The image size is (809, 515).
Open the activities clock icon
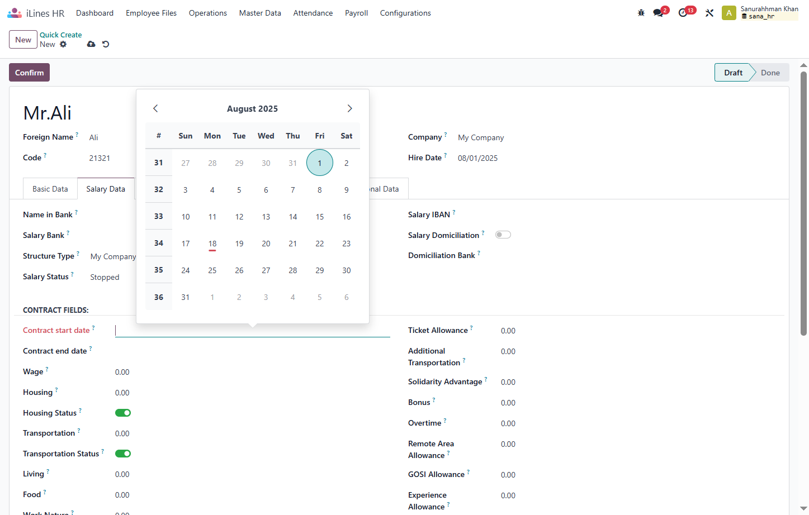(683, 13)
